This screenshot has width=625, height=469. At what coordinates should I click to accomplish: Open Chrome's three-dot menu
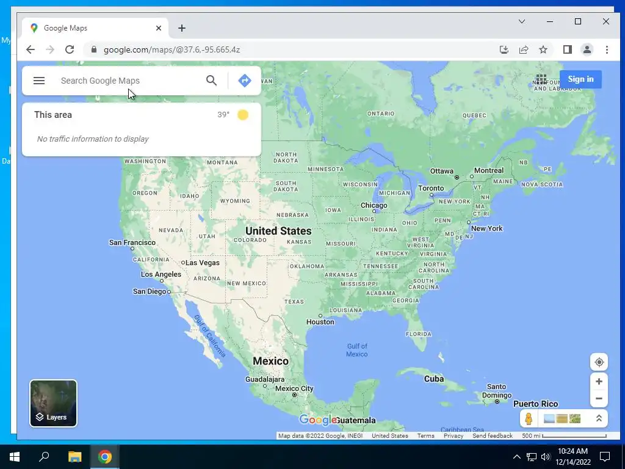pos(607,49)
